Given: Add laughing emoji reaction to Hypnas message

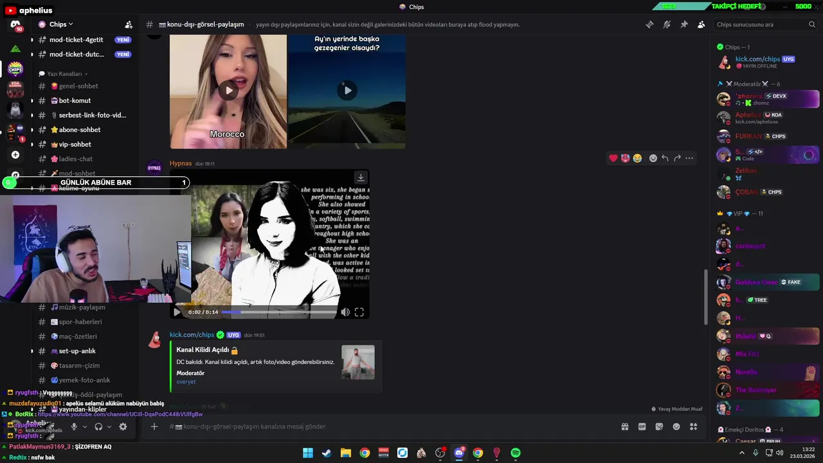Looking at the screenshot, I should (637, 158).
